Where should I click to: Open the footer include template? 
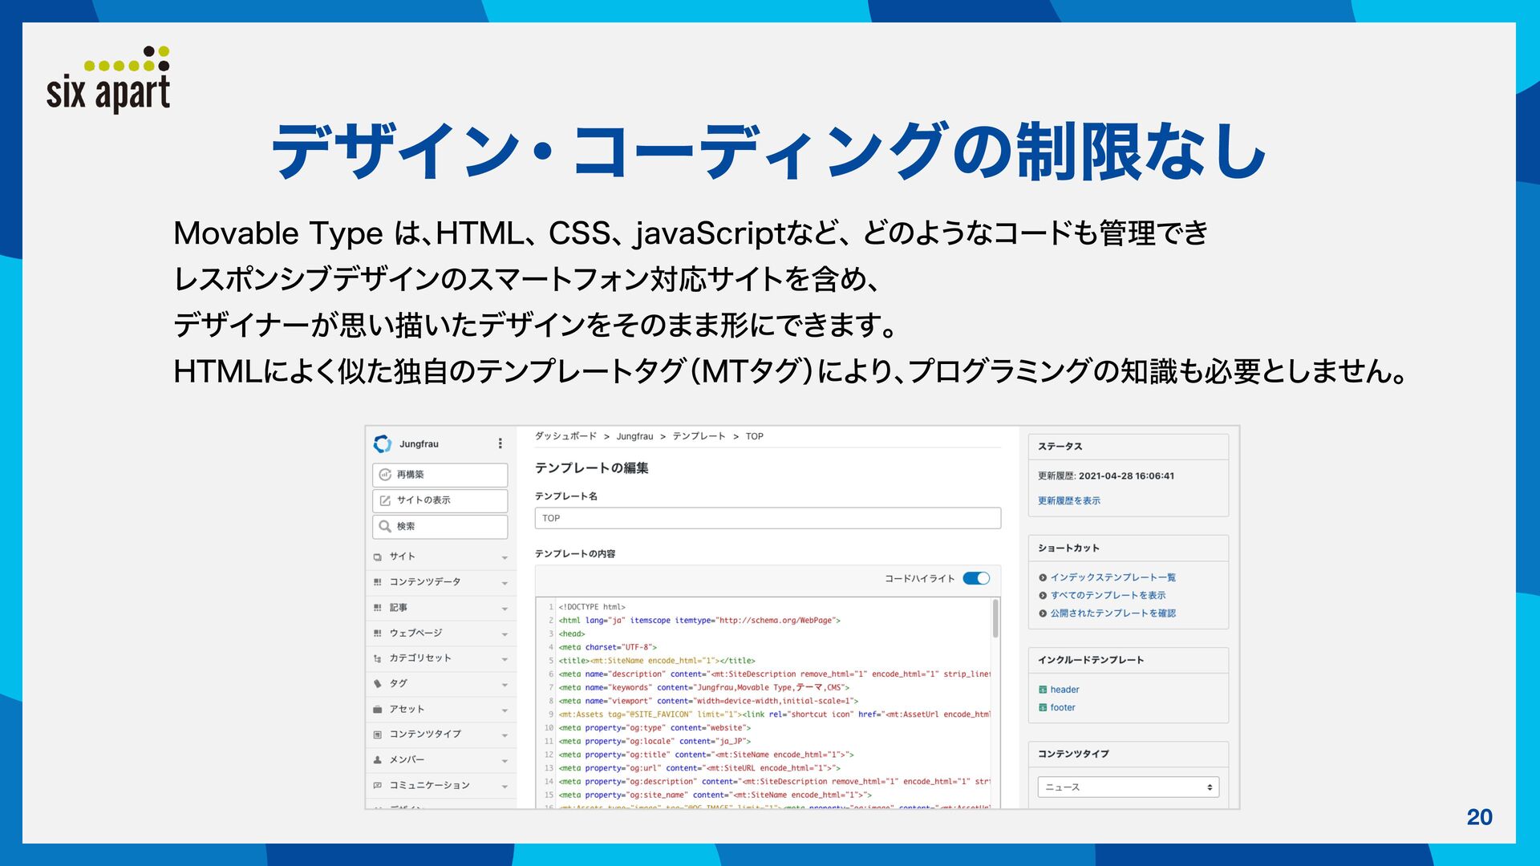click(1063, 707)
